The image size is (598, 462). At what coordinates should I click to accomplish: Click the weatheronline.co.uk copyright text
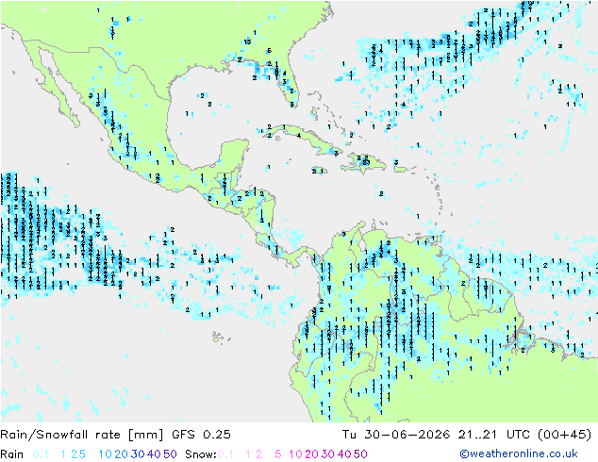[519, 454]
